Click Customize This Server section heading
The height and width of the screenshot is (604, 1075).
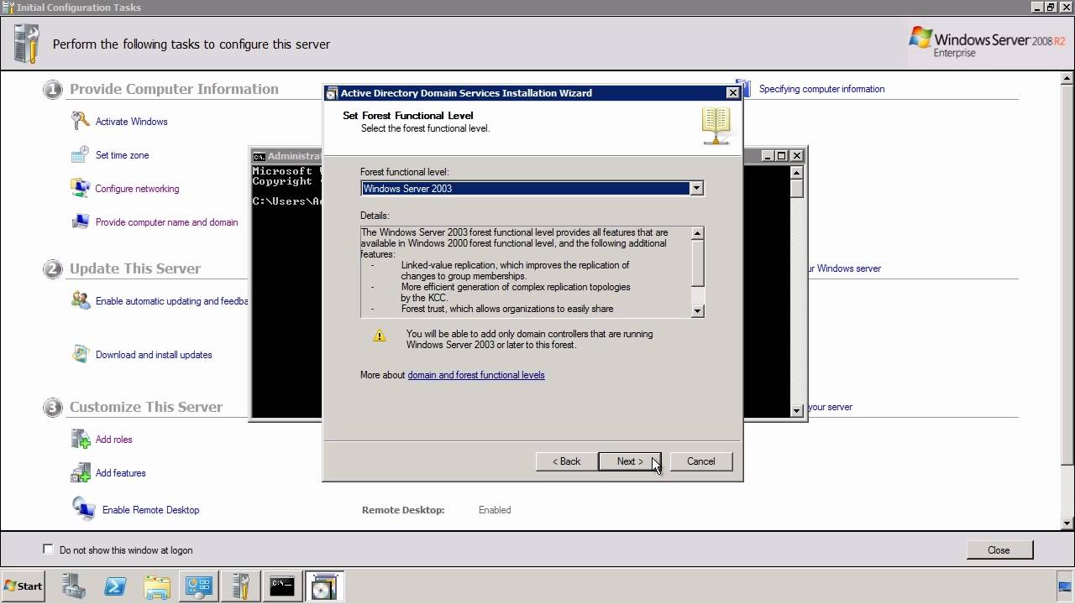click(146, 407)
